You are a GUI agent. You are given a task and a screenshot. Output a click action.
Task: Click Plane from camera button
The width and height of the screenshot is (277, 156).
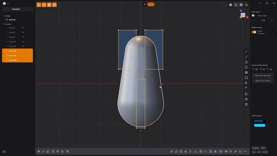coord(263,81)
